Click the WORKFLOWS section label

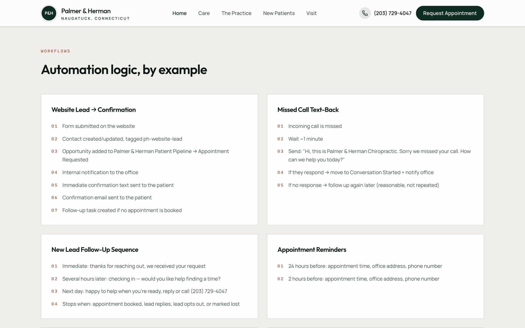(55, 51)
